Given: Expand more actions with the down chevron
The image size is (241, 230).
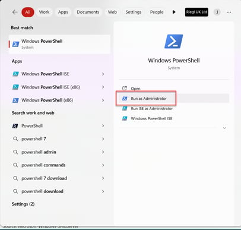Looking at the screenshot, I should pos(224,128).
